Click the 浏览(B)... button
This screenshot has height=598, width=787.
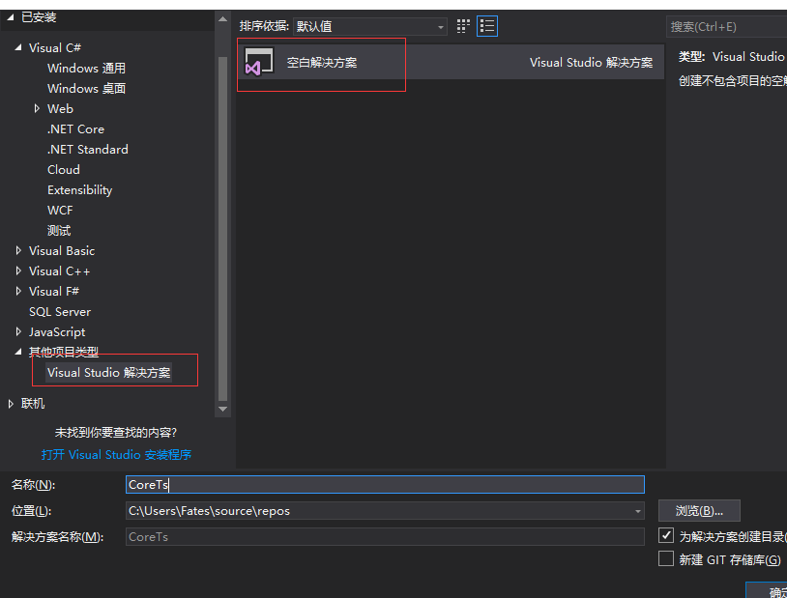click(x=699, y=511)
